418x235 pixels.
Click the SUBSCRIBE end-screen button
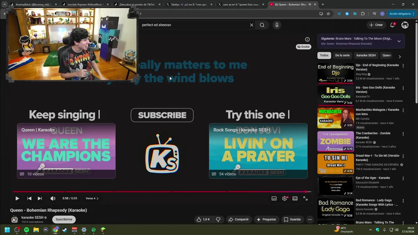162,115
